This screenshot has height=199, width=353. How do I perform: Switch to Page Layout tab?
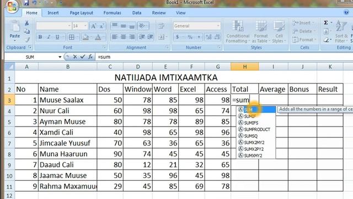(81, 13)
